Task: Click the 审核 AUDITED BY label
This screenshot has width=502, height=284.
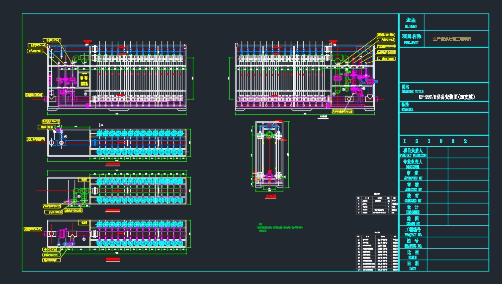Action: [413, 187]
